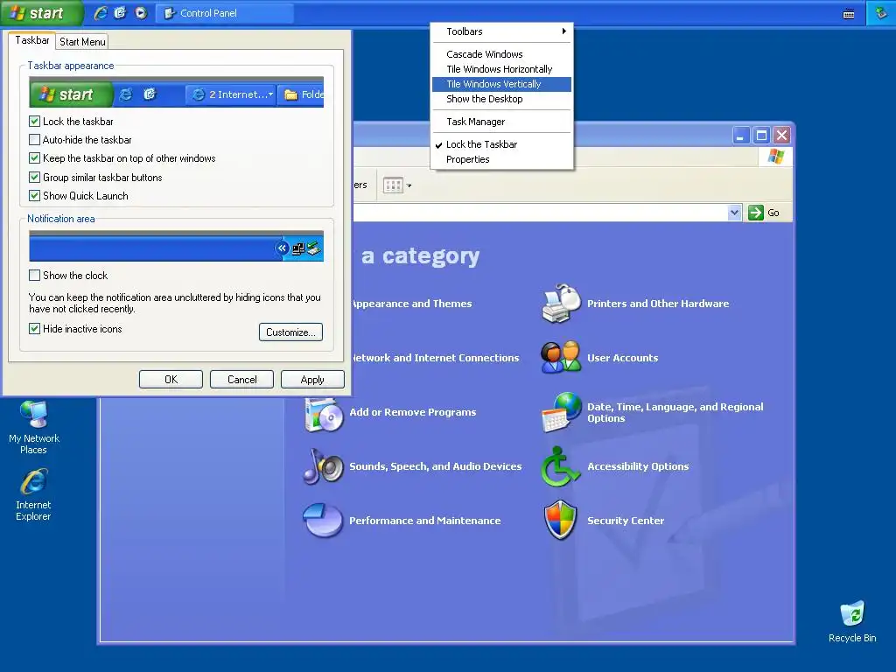Click the Windows flag logo in Control Panel

tap(775, 156)
